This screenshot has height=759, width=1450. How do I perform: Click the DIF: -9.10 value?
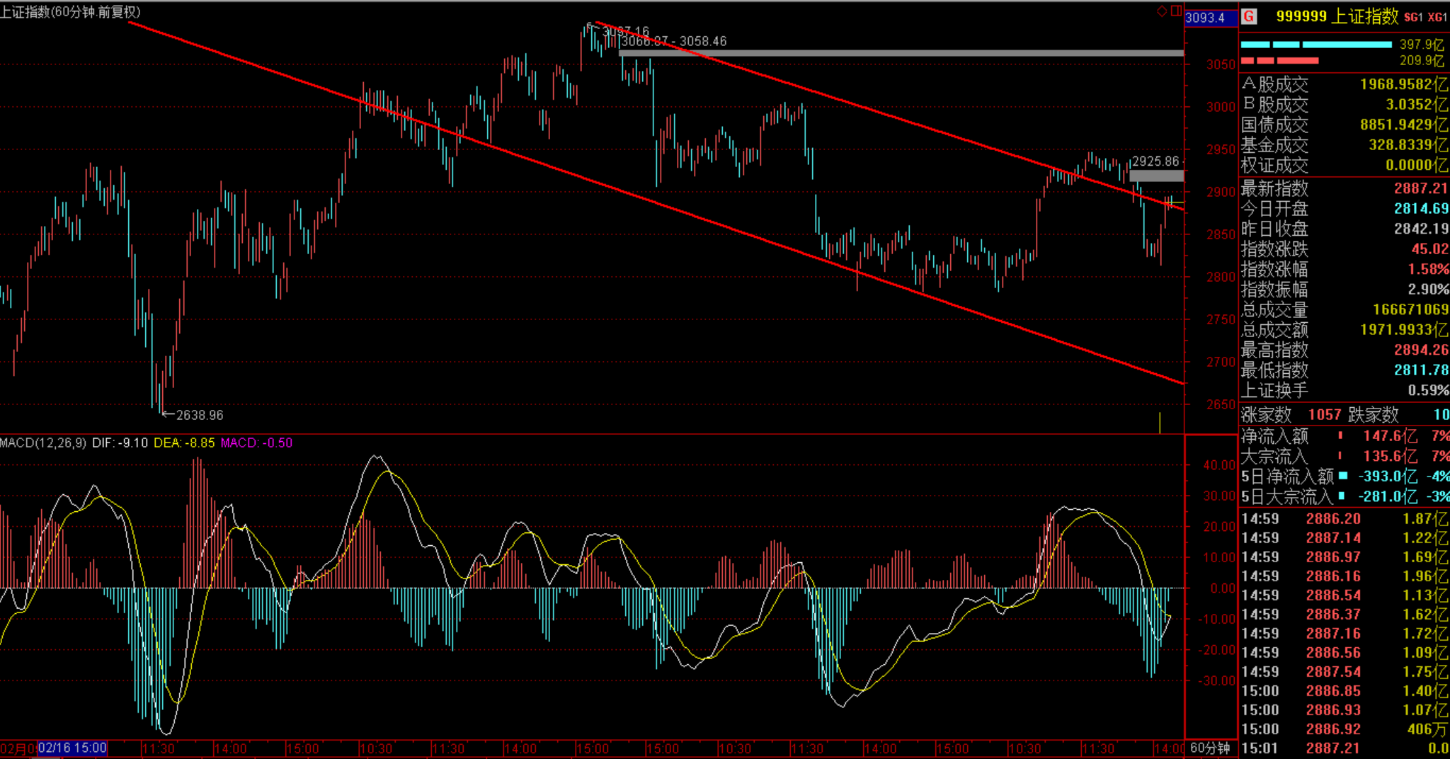tap(120, 443)
